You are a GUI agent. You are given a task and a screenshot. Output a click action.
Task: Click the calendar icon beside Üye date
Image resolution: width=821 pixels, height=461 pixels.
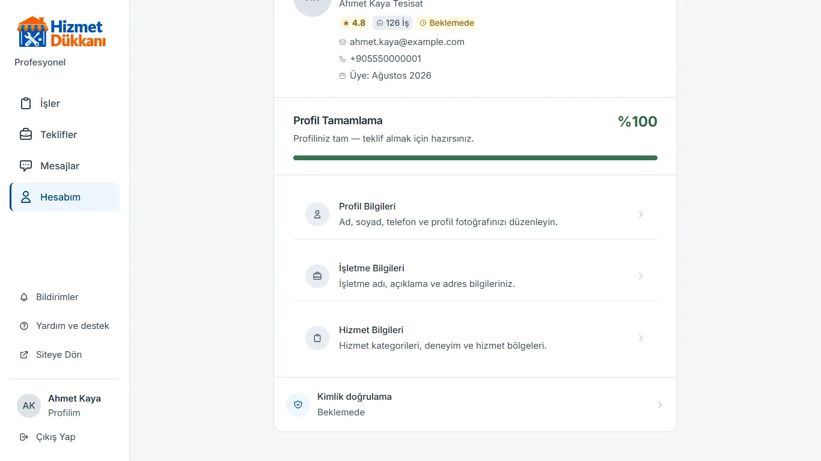(x=343, y=76)
